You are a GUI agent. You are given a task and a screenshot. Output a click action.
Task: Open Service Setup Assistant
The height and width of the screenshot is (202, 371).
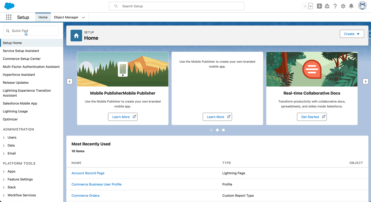tap(21, 51)
